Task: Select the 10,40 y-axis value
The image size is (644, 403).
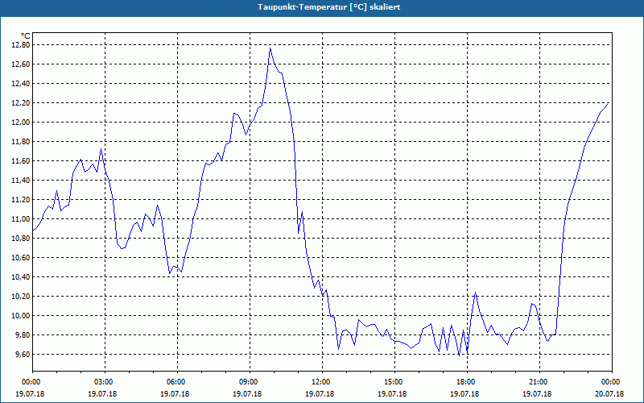Action: (x=21, y=276)
